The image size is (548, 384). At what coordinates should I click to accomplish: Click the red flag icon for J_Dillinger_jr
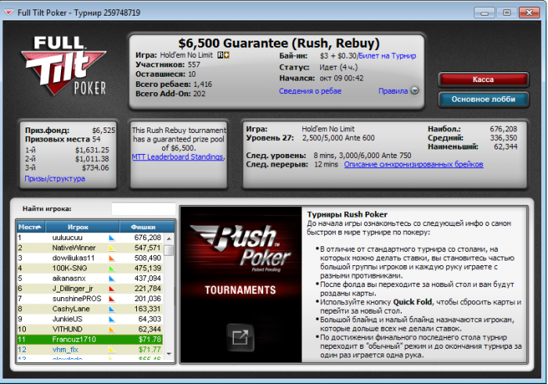[112, 289]
